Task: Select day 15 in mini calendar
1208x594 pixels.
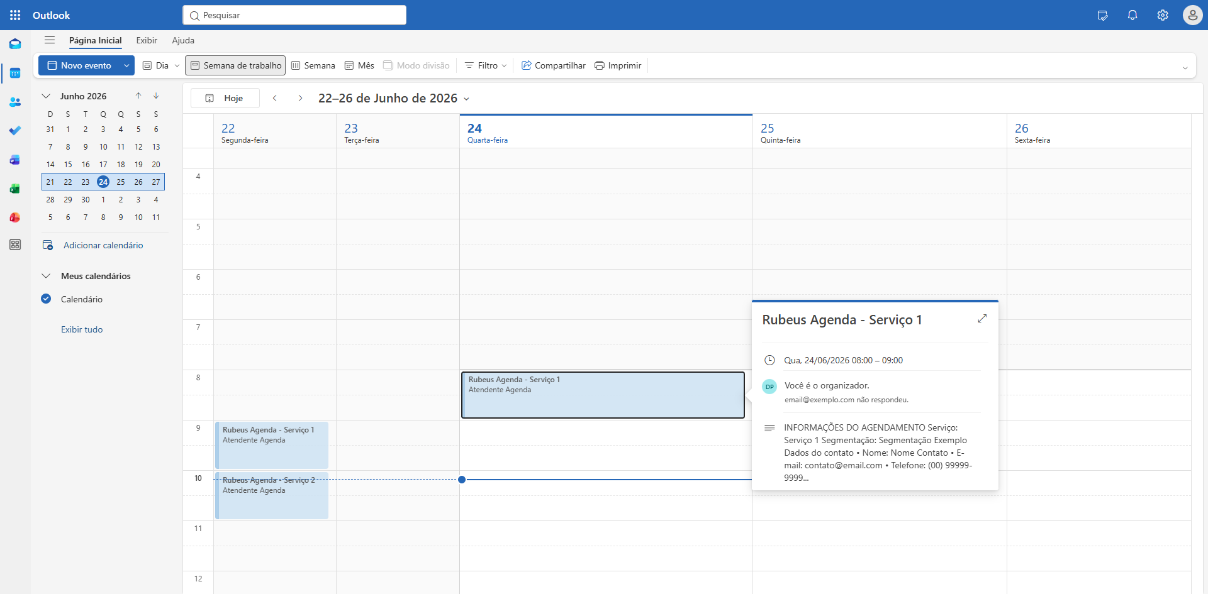Action: coord(68,164)
